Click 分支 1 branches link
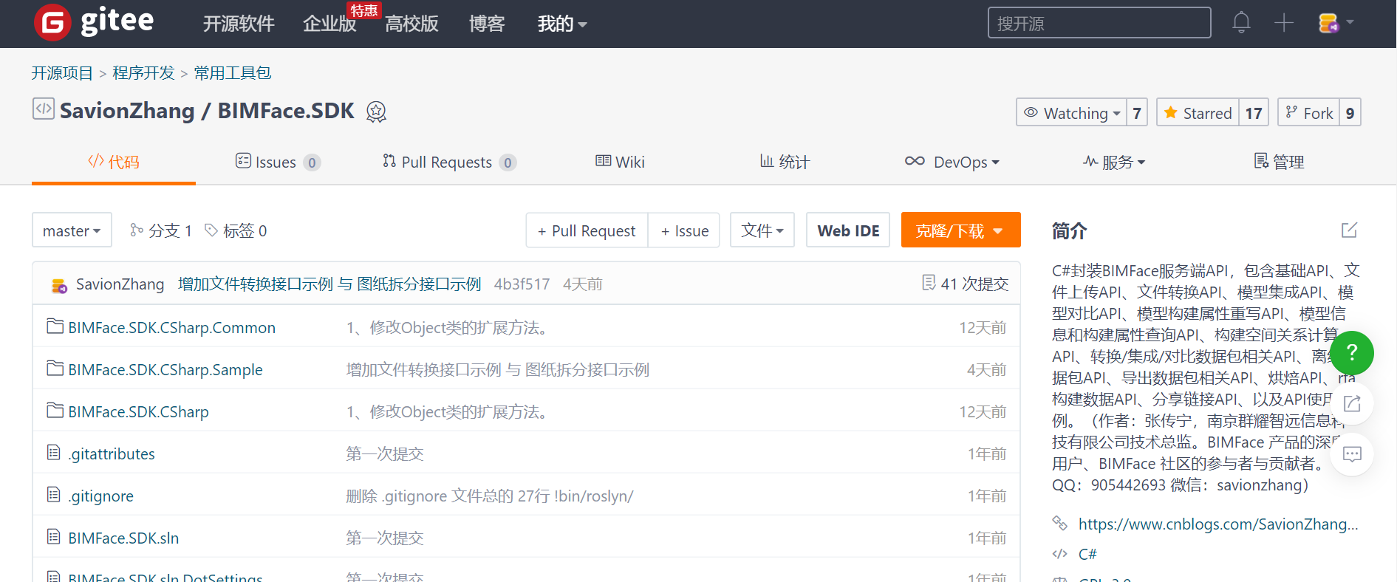Screen dimensions: 1397x582 pyautogui.click(x=160, y=230)
